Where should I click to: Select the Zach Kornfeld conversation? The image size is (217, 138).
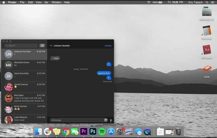(24, 76)
